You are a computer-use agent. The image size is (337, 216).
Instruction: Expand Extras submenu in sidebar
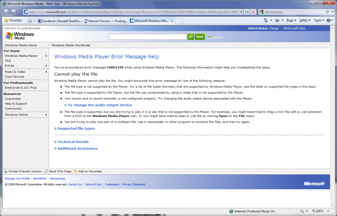tap(46, 66)
